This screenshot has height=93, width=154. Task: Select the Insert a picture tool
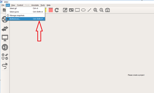click(x=71, y=10)
